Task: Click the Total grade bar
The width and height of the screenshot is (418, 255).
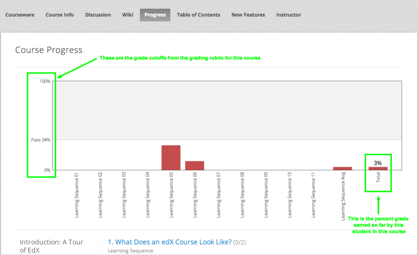Action: pyautogui.click(x=378, y=168)
